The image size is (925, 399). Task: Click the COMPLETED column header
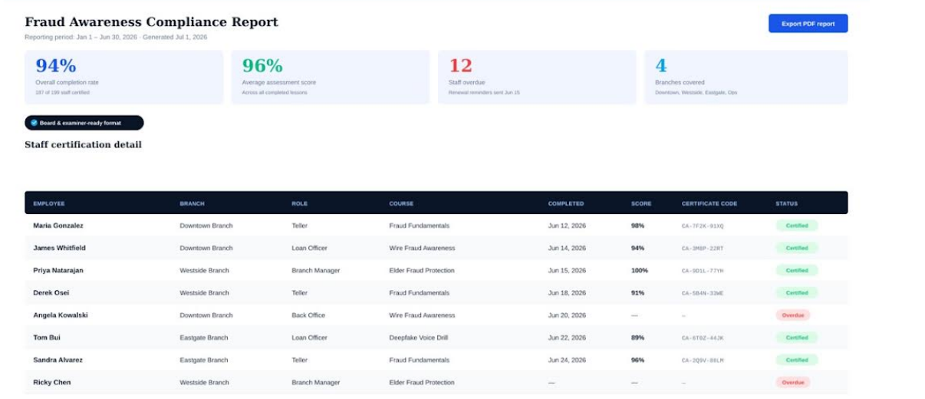point(566,204)
